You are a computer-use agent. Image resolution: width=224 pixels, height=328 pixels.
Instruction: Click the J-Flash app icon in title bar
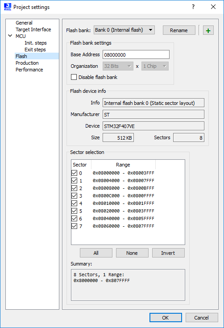pyautogui.click(x=8, y=7)
